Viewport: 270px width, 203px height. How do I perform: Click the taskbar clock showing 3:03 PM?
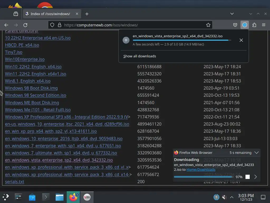click(246, 197)
